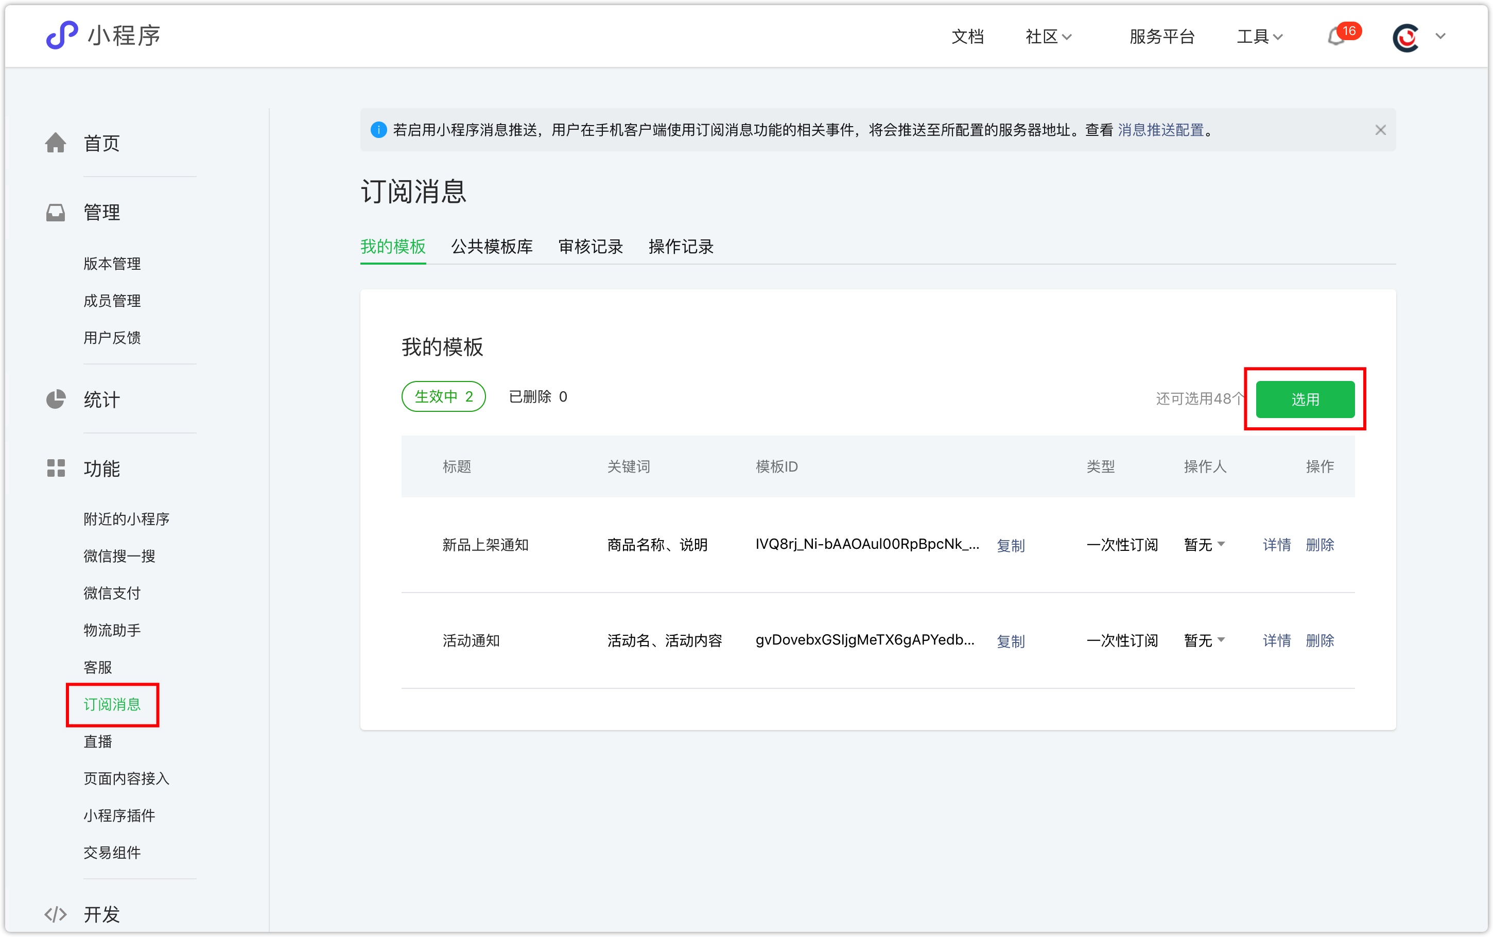Open 统计 section in sidebar
This screenshot has width=1493, height=937.
(101, 400)
